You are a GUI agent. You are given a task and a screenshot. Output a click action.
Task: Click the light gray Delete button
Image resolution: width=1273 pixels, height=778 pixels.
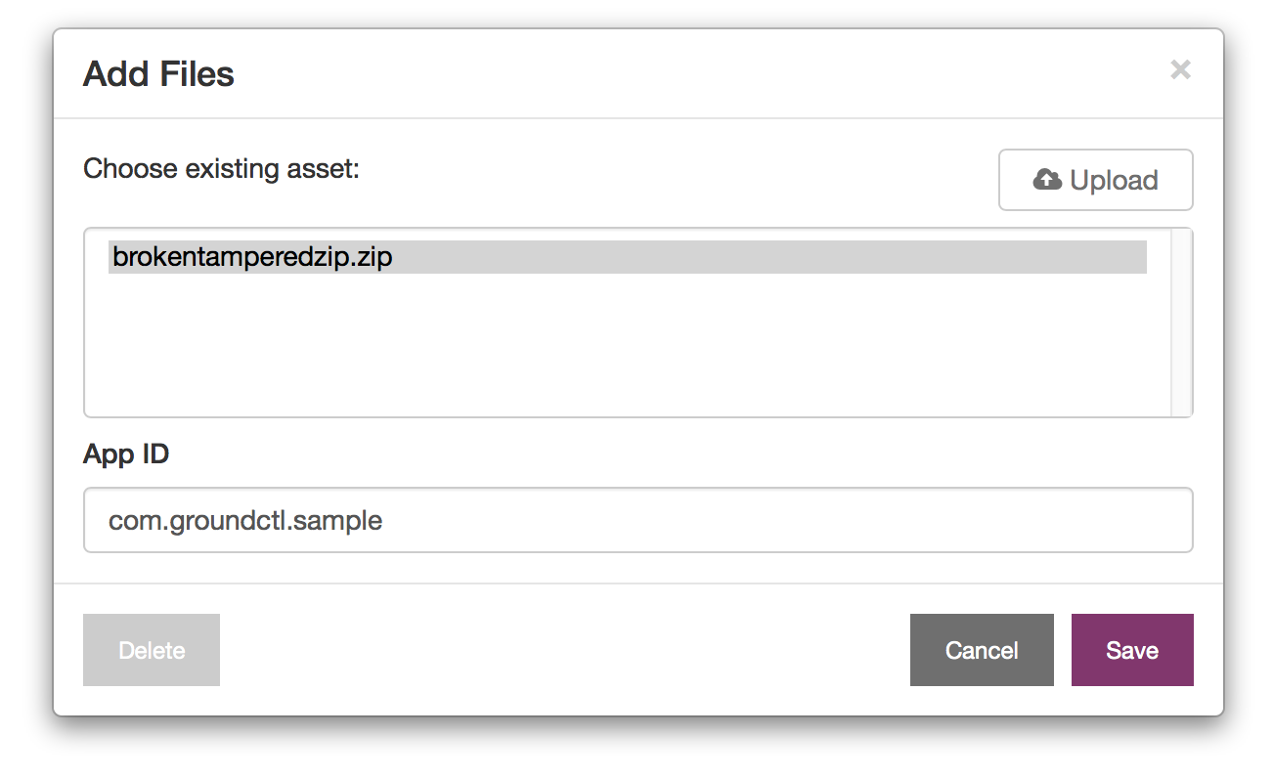(x=152, y=650)
